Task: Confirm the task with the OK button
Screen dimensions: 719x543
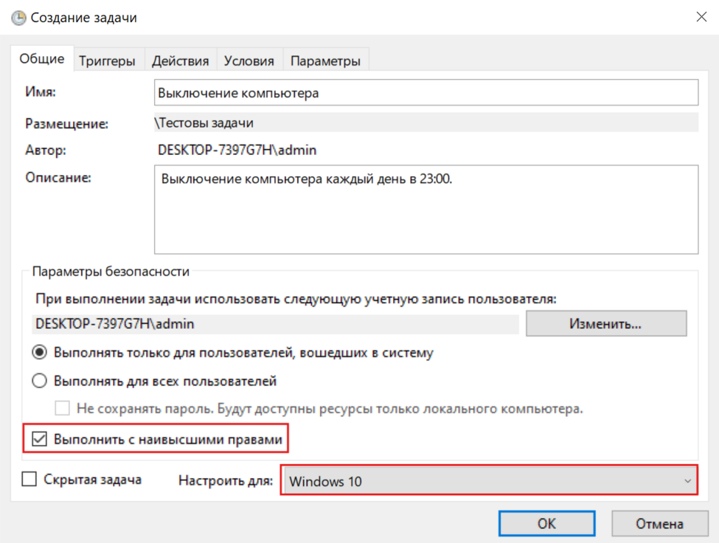Action: point(546,524)
